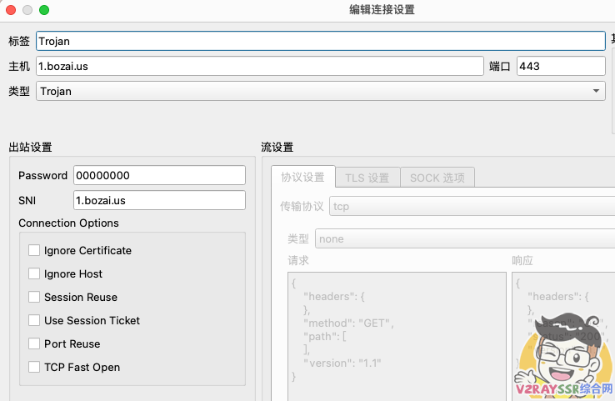Screen dimensions: 615x401
Task: Enable TCP Fast Open checkbox
Action: (34, 367)
